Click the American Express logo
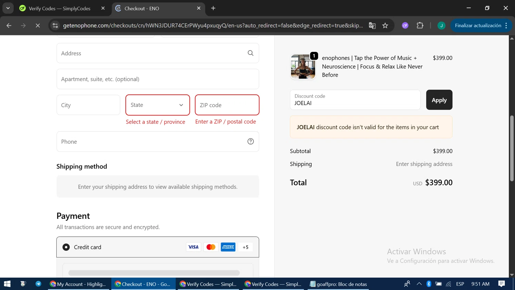The height and width of the screenshot is (290, 515). (x=228, y=247)
